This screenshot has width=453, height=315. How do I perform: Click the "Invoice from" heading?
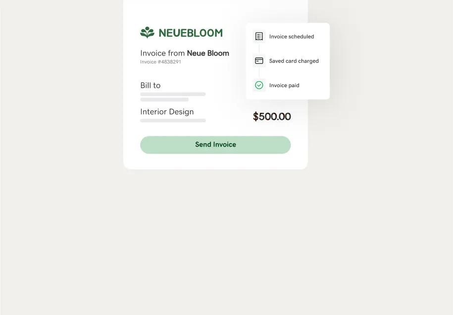pos(163,53)
